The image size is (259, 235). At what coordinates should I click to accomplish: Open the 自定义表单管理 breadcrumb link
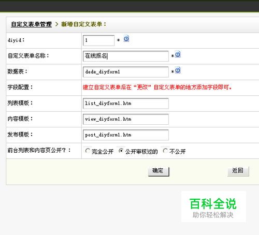tap(31, 24)
